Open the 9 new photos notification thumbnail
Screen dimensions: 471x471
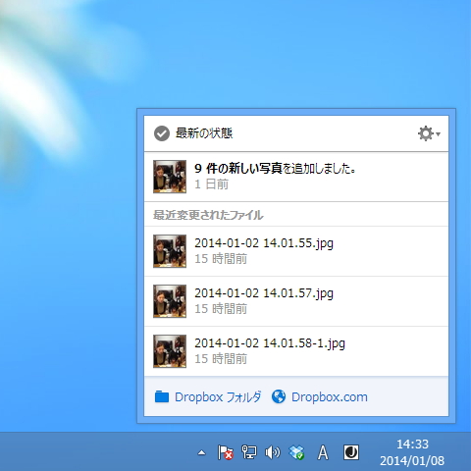(x=170, y=177)
